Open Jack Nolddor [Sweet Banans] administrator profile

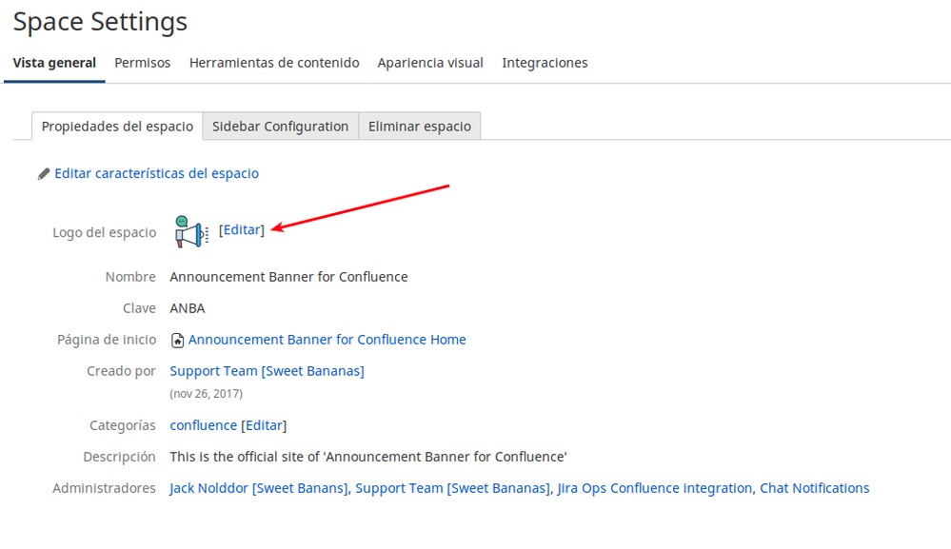(259, 488)
